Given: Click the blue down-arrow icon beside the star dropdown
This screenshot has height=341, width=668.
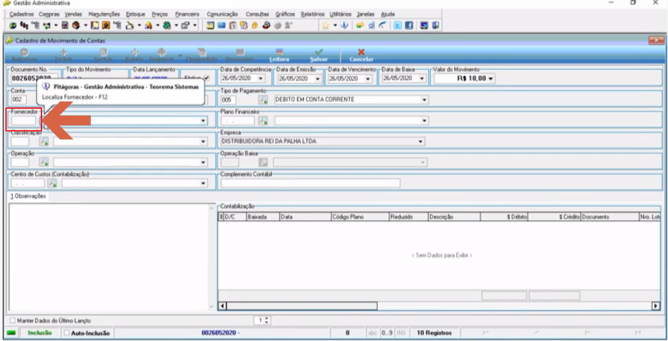Looking at the screenshot, I should (x=344, y=25).
